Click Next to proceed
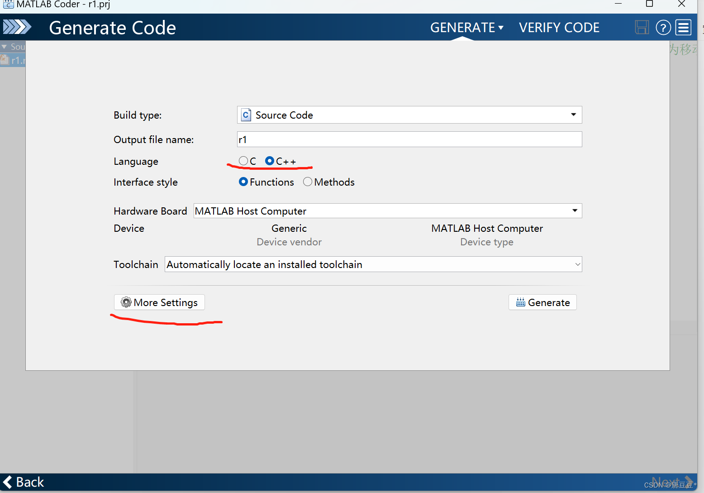Viewport: 704px width, 493px height. click(672, 482)
